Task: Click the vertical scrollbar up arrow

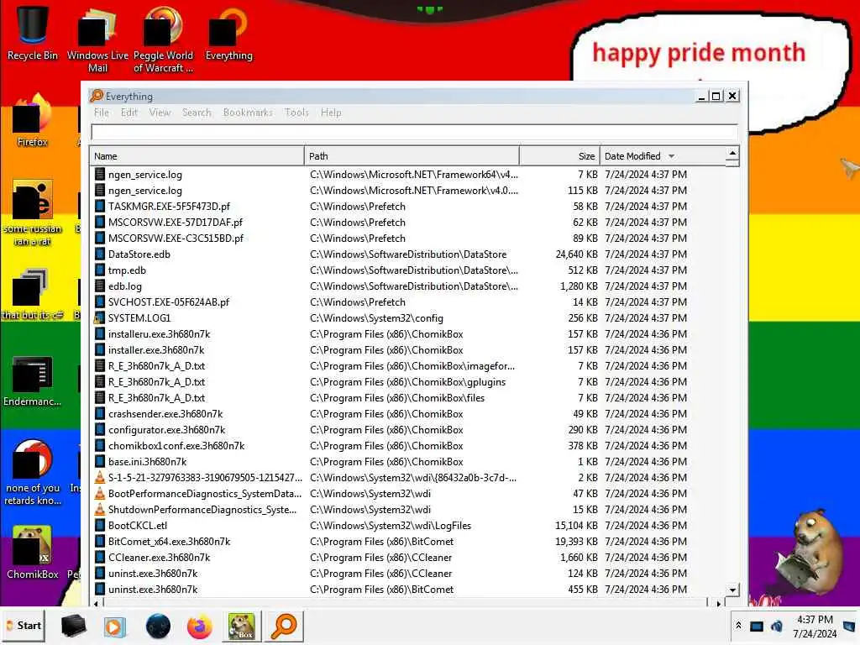Action: click(x=732, y=153)
